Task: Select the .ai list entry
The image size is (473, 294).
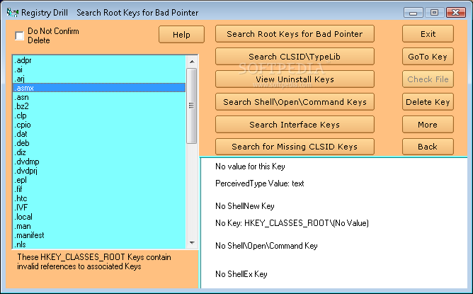Action: (99, 69)
